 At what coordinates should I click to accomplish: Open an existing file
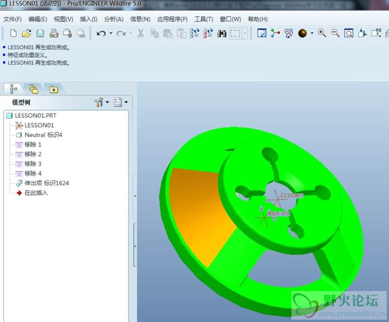tap(26, 33)
